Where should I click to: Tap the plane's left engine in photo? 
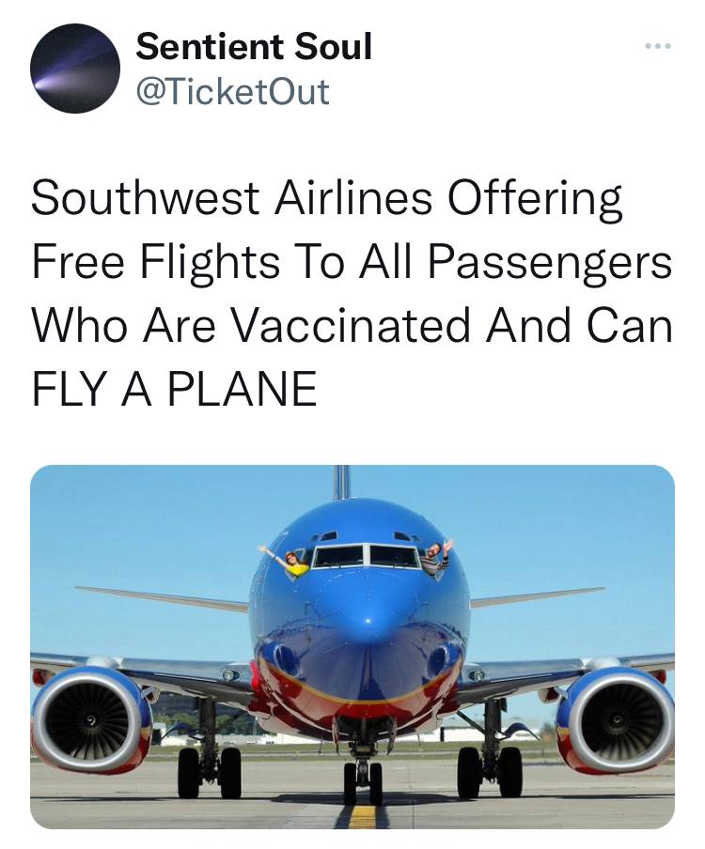(x=89, y=718)
